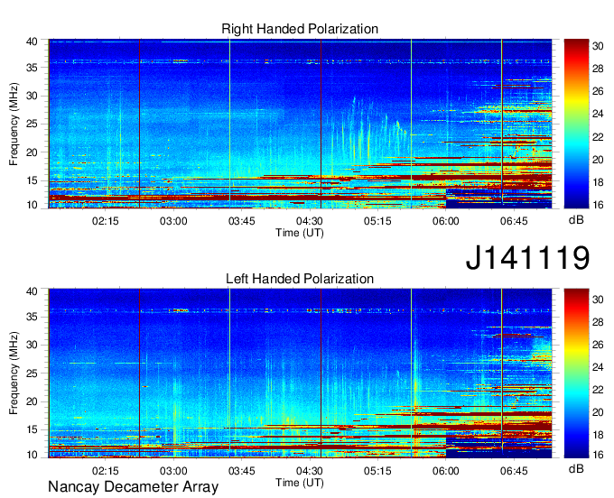The image size is (614, 498).
Task: Click 40 MHz tick of Right Handed plot
Action: (x=33, y=41)
